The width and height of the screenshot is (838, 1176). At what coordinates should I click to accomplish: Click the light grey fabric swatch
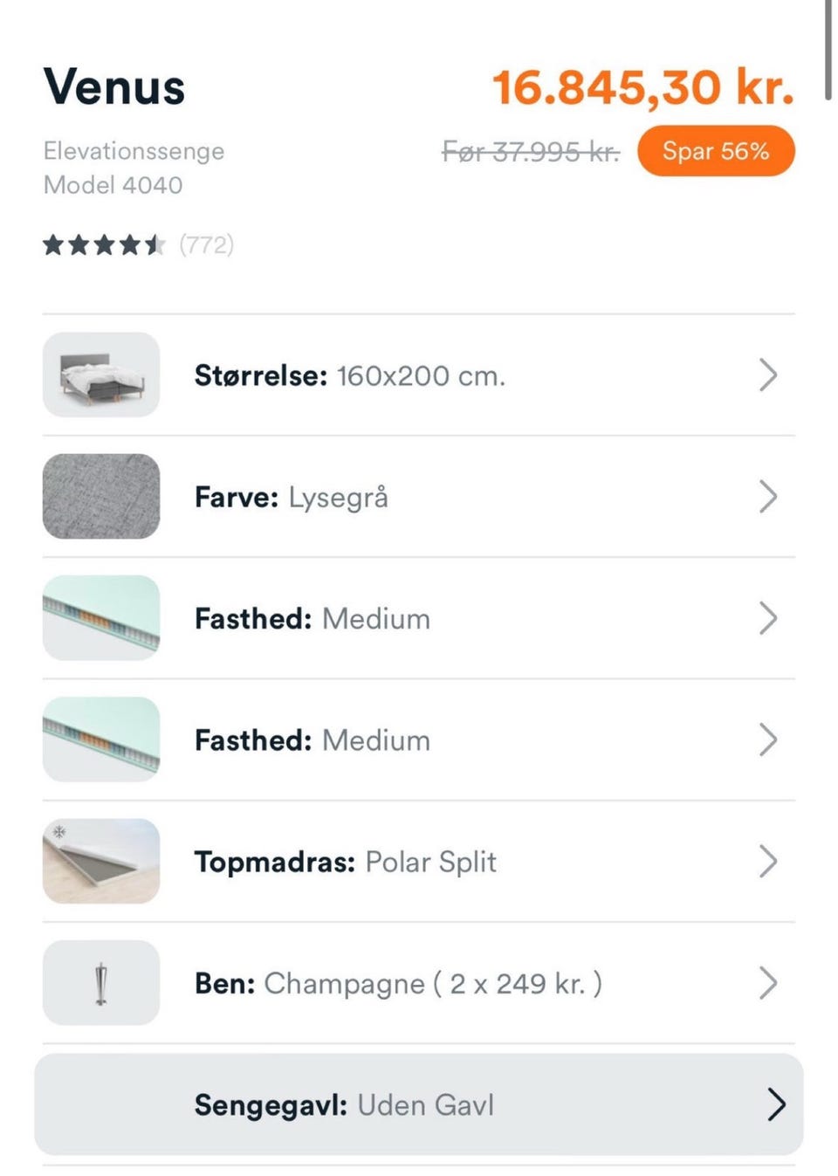101,496
